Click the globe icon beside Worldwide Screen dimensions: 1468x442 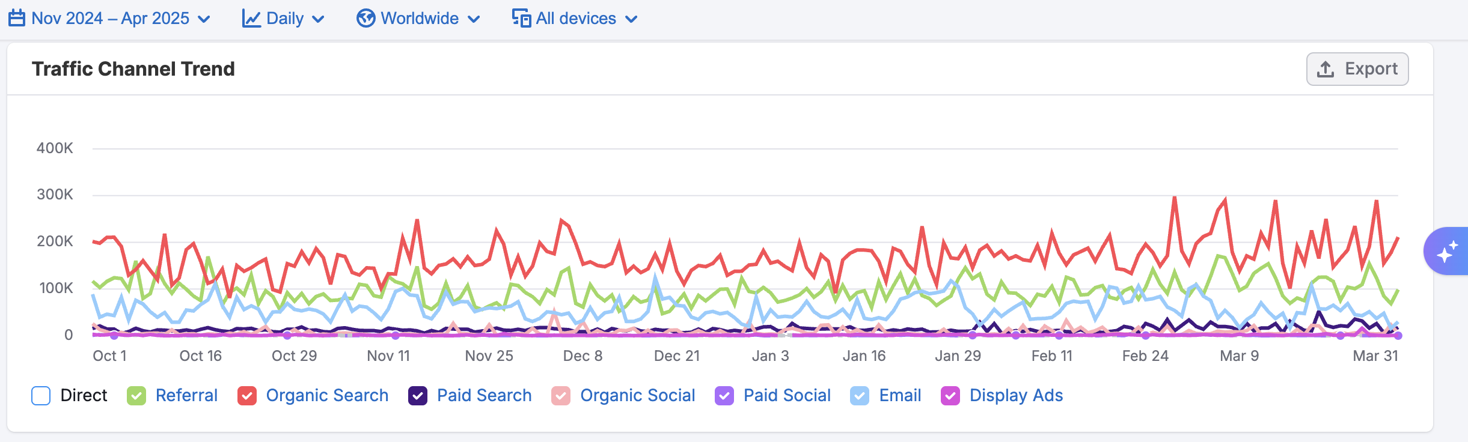coord(365,19)
